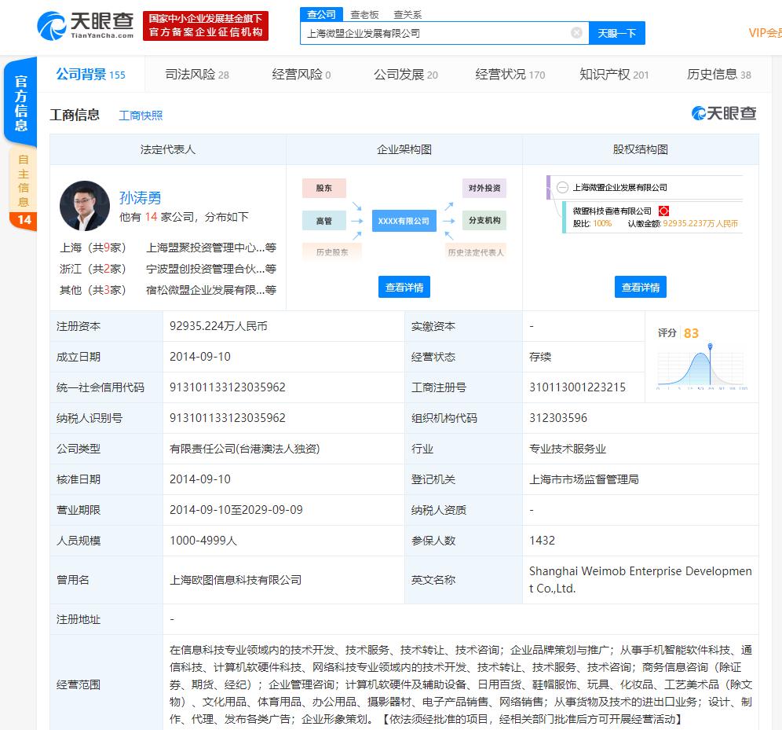
Task: Switch to the 查老板 search tab
Action: 364,15
